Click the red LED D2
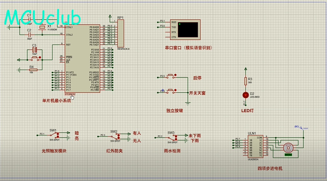 coord(245,95)
